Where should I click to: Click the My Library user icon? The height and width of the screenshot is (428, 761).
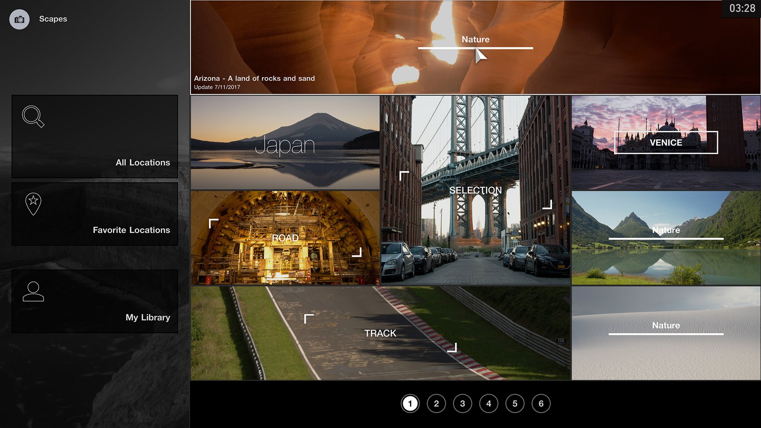coord(33,292)
